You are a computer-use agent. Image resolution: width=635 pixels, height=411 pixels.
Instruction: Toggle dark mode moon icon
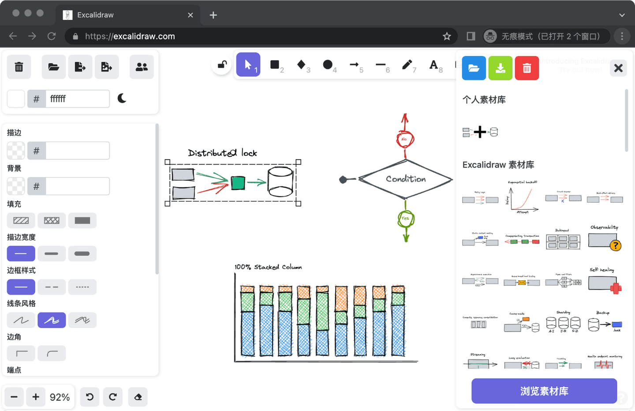[122, 98]
